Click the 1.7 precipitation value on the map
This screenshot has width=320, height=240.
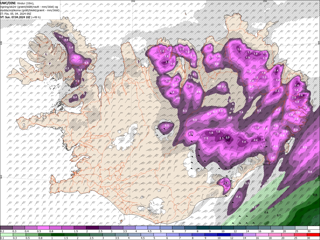tap(249, 52)
